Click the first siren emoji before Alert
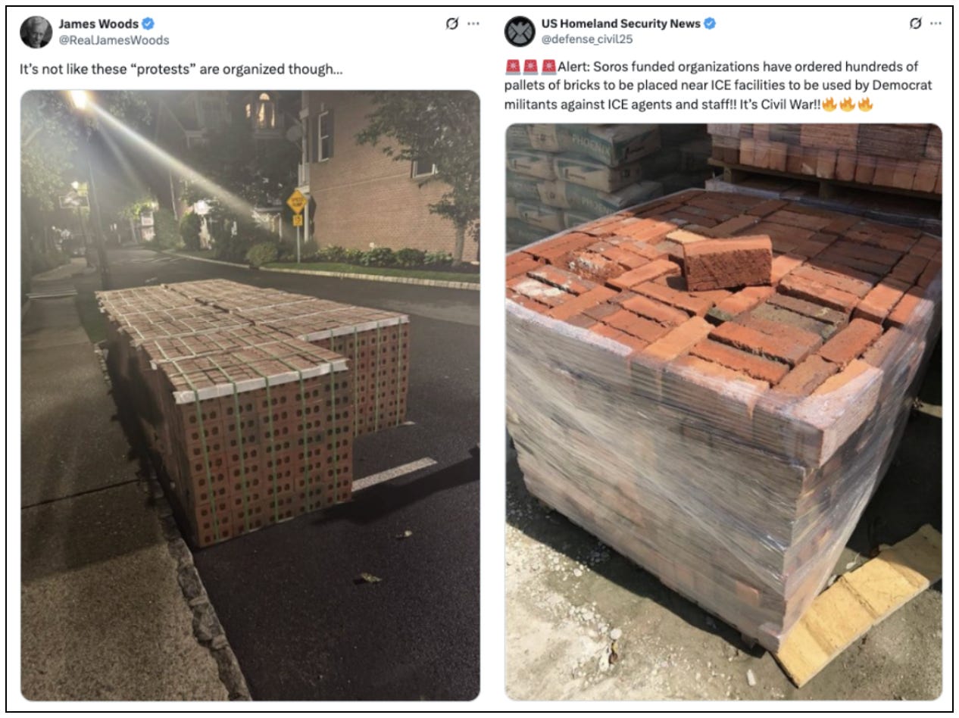Screen dimensions: 959x718 coord(513,67)
